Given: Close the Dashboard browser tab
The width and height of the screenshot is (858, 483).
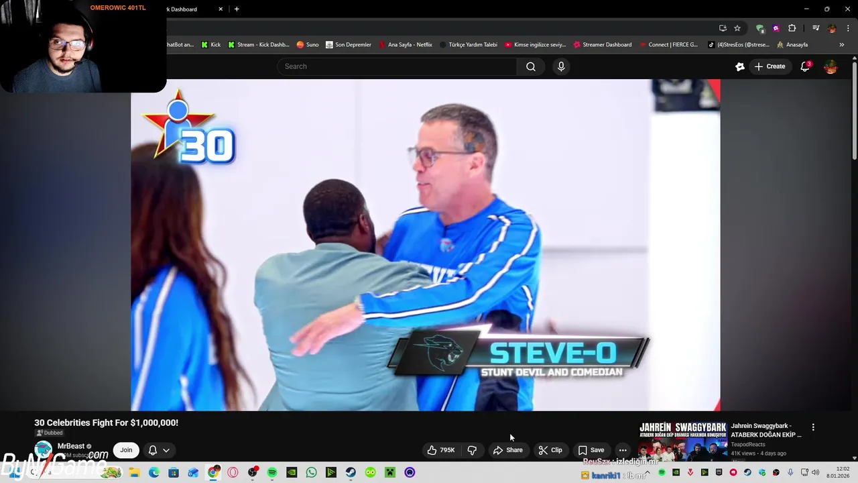Looking at the screenshot, I should pyautogui.click(x=221, y=9).
